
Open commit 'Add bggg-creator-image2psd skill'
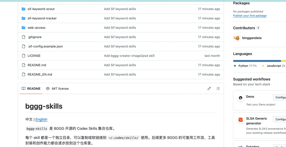click(x=129, y=56)
